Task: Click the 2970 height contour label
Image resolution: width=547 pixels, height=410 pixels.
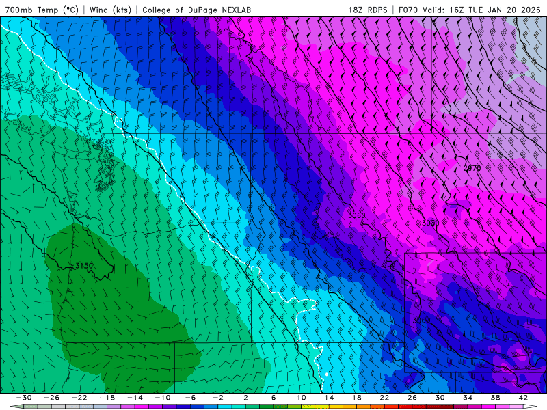Action: click(472, 168)
